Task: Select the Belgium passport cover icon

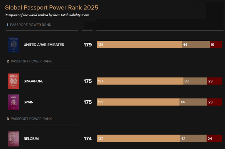Action: 14,139
